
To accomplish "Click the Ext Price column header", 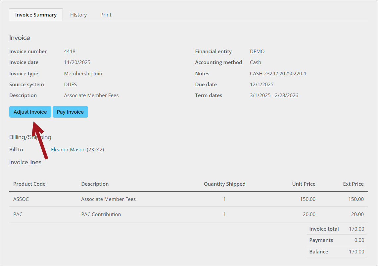I will point(353,184).
